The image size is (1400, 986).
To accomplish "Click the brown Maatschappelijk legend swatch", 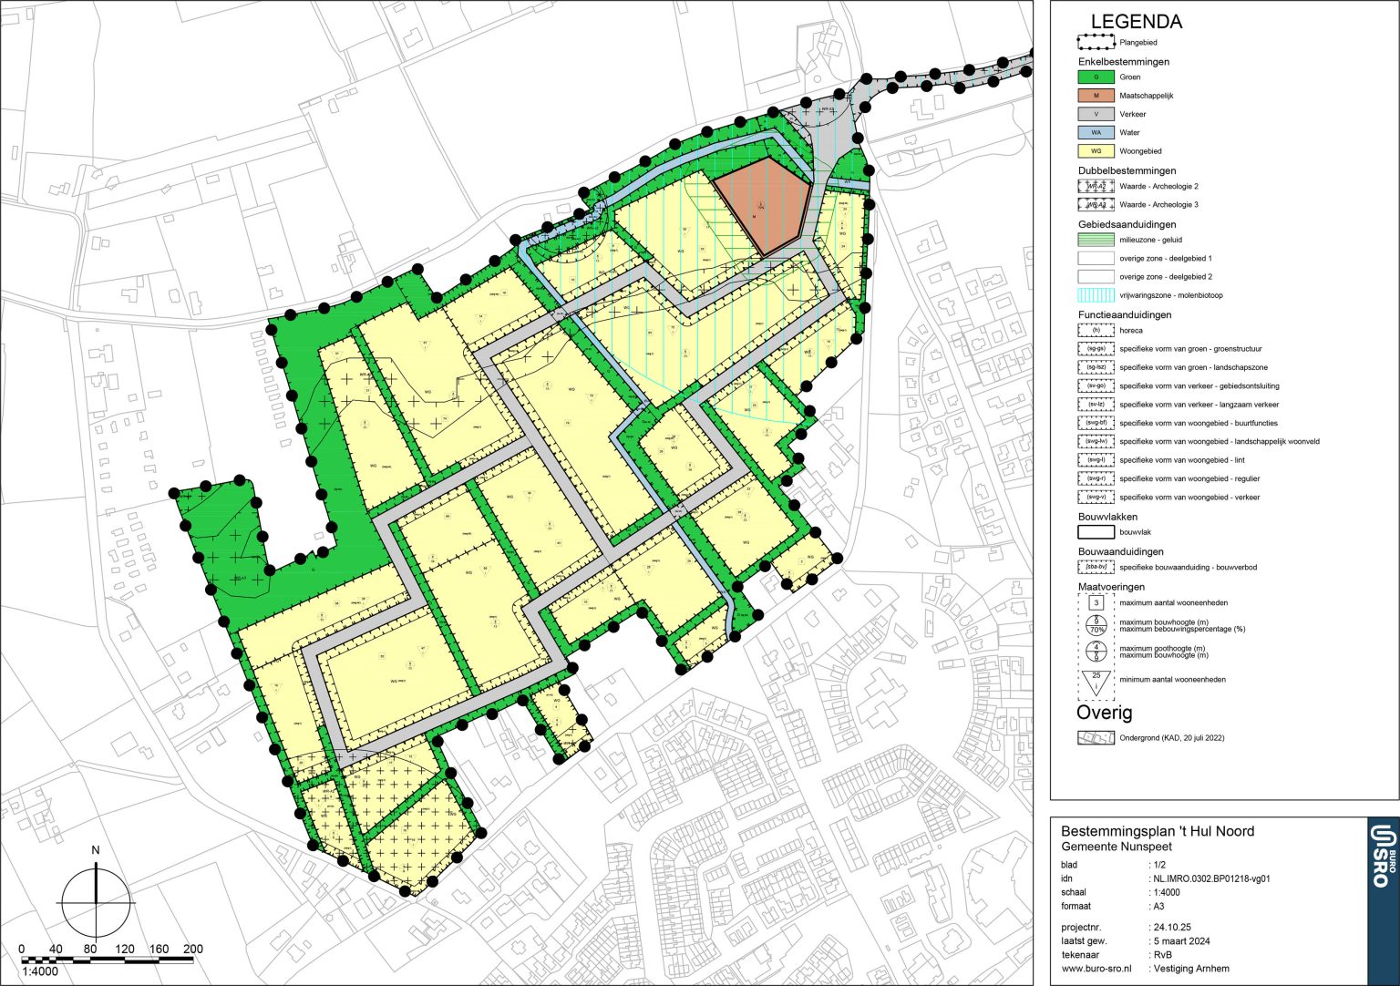I will pos(1096,96).
